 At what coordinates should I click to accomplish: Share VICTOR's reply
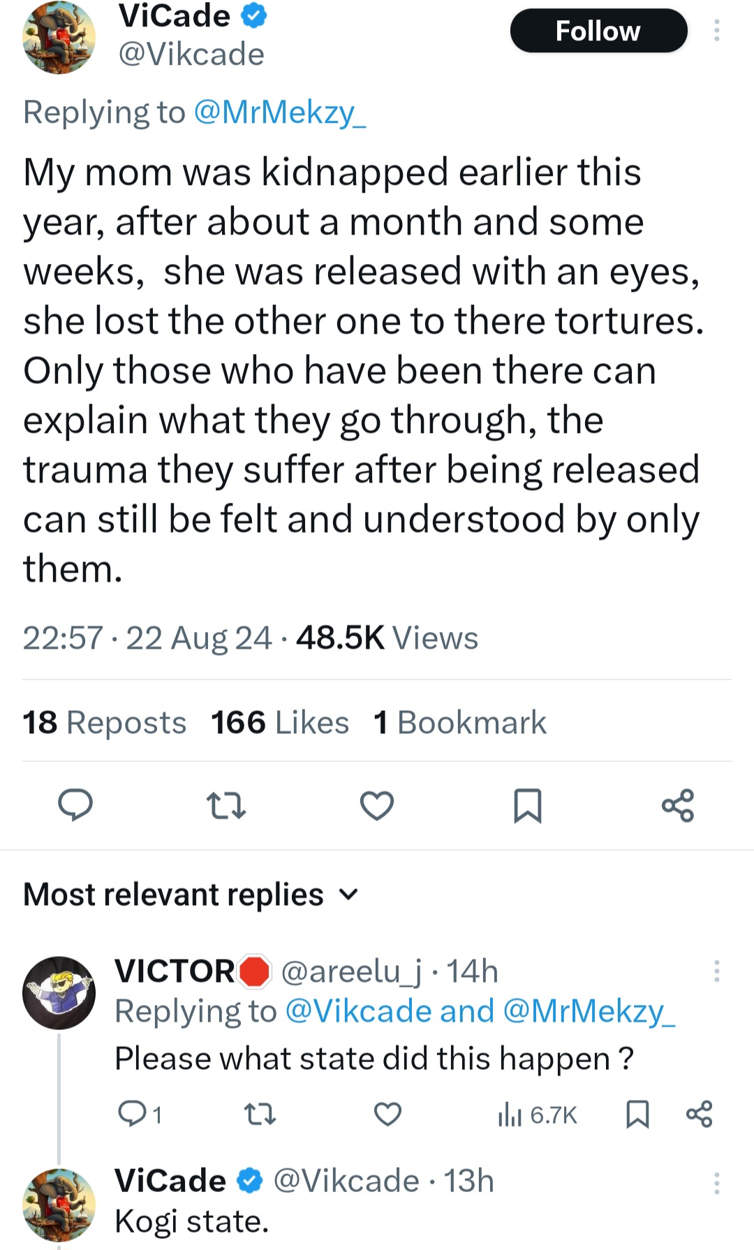pyautogui.click(x=699, y=1114)
